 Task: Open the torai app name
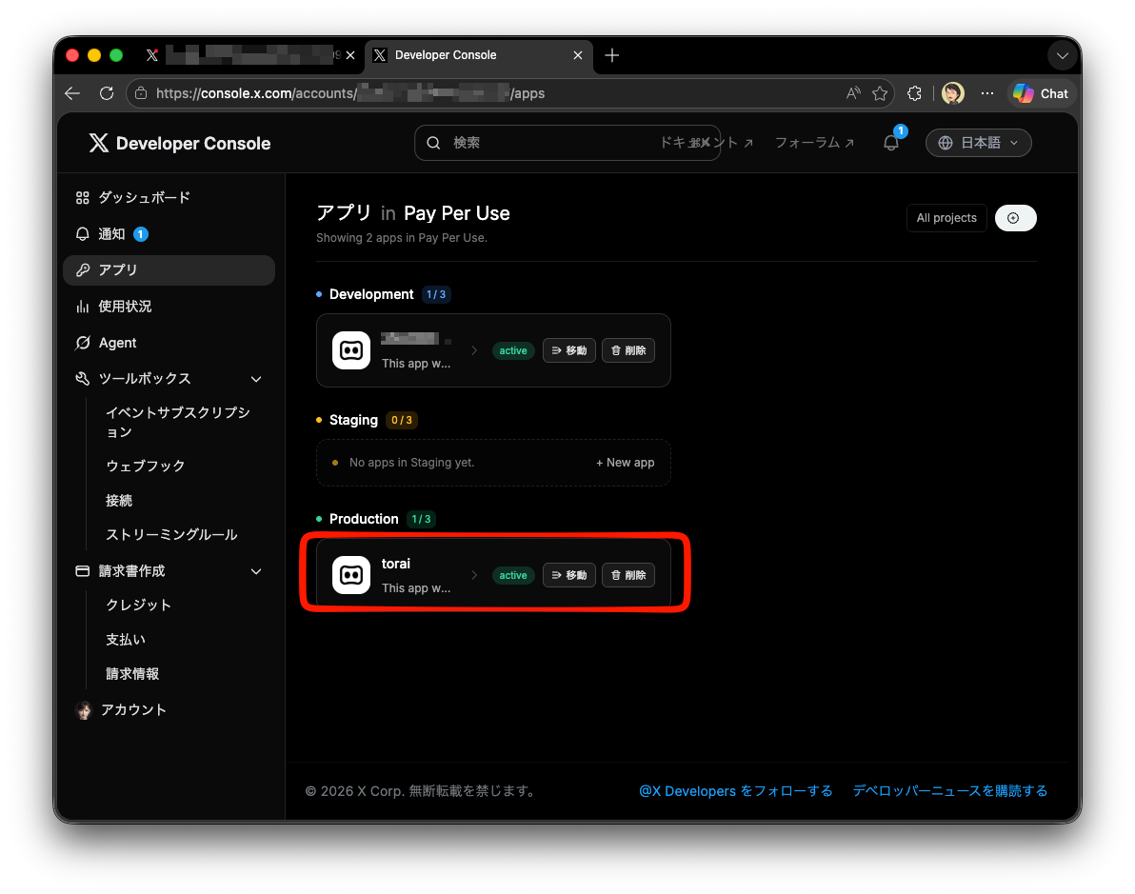pyautogui.click(x=396, y=564)
